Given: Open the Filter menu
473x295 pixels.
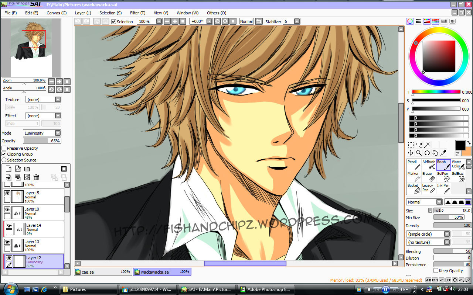Looking at the screenshot, I should pyautogui.click(x=137, y=13).
